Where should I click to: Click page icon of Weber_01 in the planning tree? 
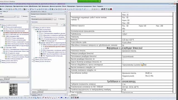(x=34, y=28)
